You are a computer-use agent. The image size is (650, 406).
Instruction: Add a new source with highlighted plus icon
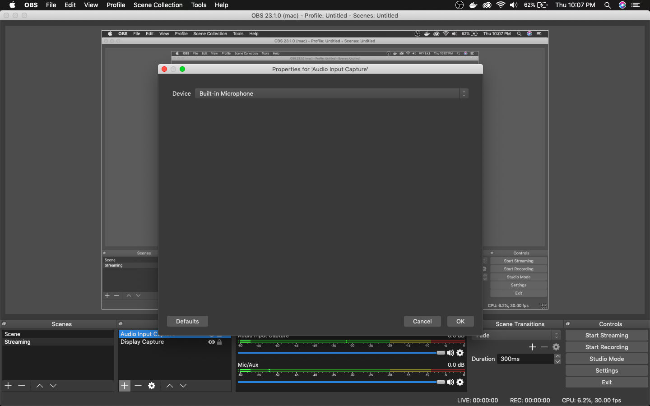click(125, 386)
